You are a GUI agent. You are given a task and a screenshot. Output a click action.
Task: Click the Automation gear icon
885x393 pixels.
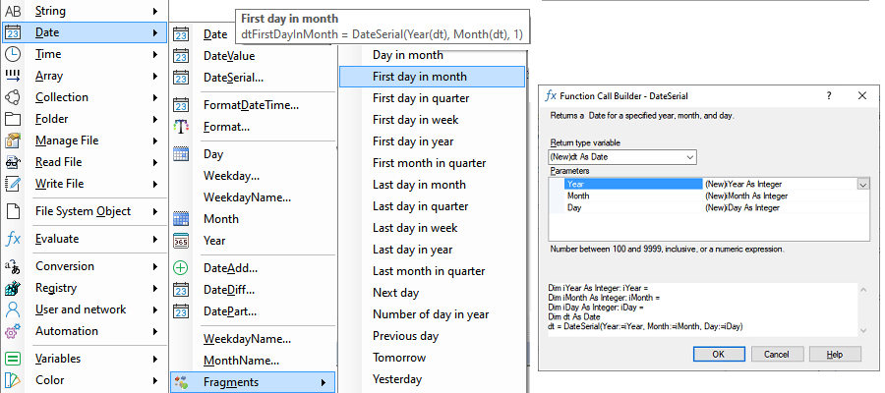point(13,331)
